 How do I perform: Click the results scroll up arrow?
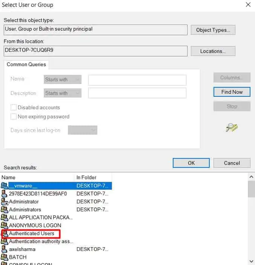click(251, 177)
